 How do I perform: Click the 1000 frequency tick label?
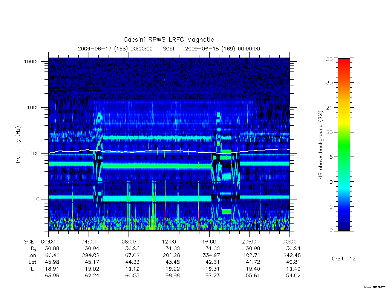click(x=33, y=107)
